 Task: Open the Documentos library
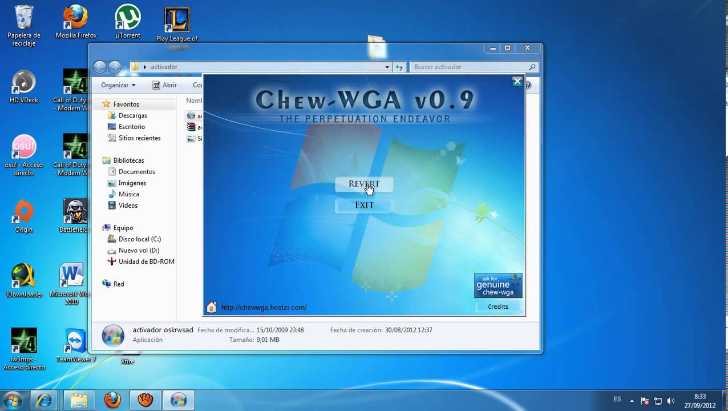tap(137, 172)
